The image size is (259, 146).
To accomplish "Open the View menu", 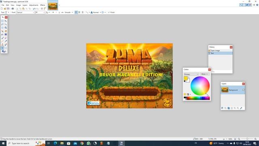I will (13, 5).
